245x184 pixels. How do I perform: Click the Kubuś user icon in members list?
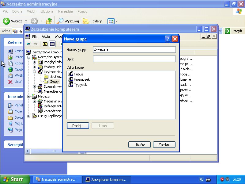71,74
